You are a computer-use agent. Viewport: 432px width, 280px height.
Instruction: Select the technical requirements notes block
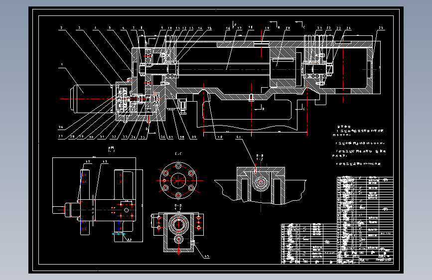pos(359,145)
